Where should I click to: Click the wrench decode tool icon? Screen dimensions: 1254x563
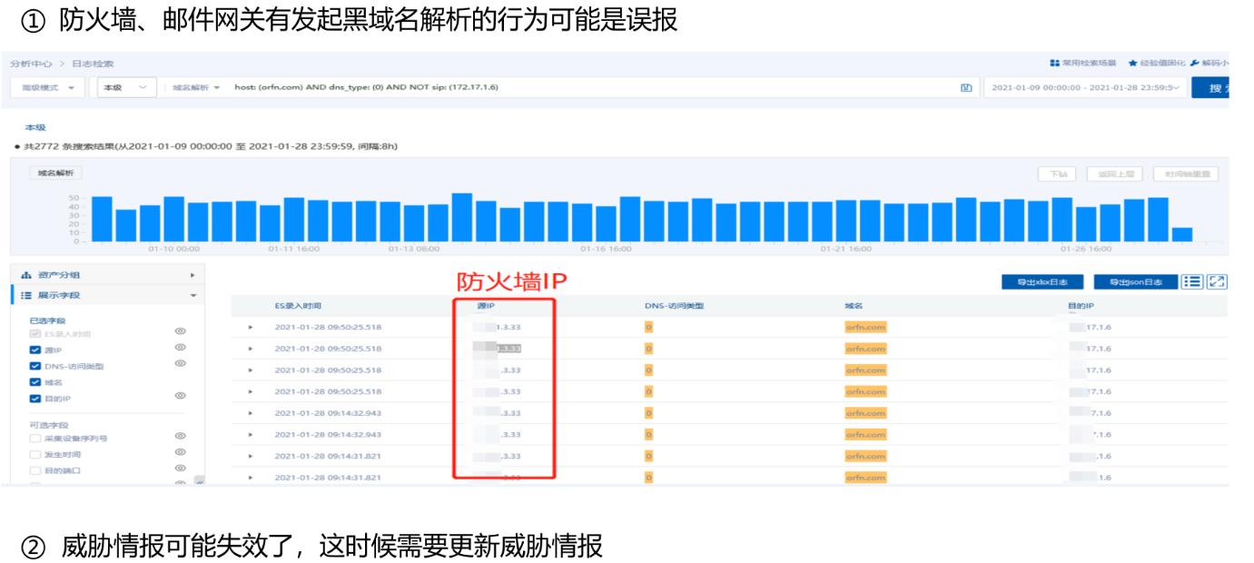[x=1194, y=64]
